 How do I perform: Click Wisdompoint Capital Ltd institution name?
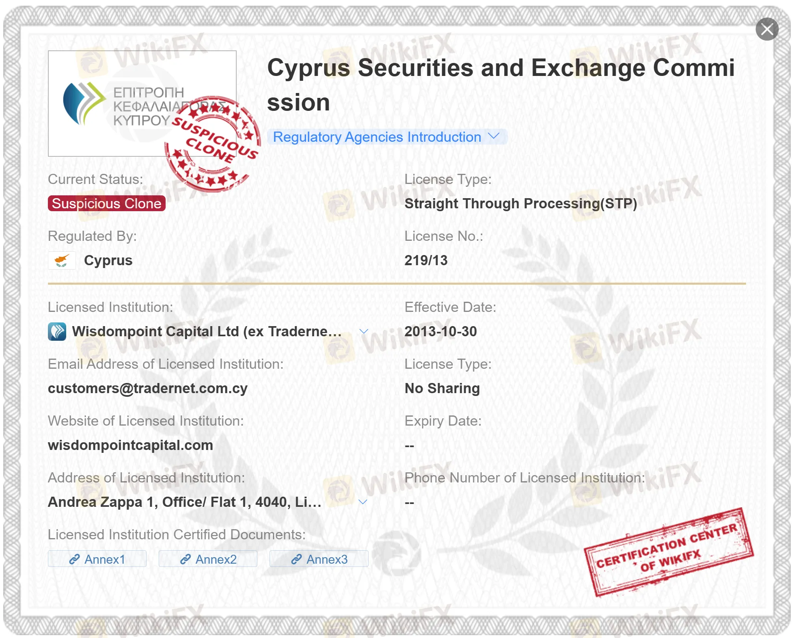point(206,331)
